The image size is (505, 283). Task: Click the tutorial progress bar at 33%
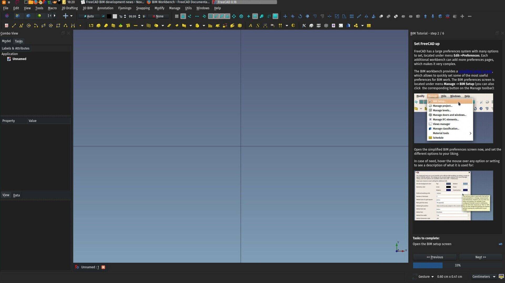tap(457, 265)
